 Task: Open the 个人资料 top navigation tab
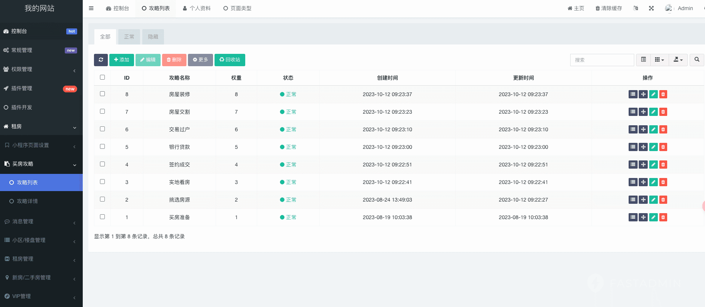click(197, 8)
